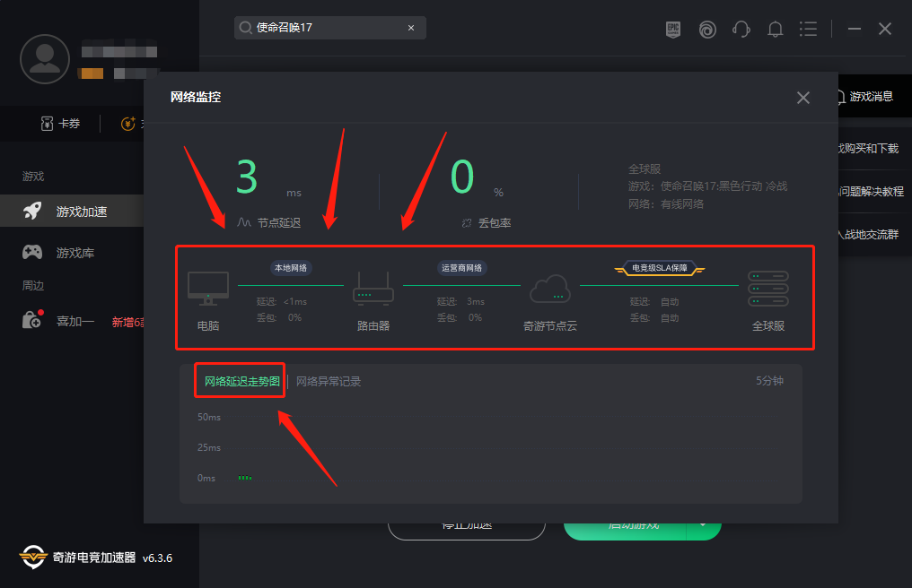Open the list menu icon in top bar

click(x=808, y=29)
